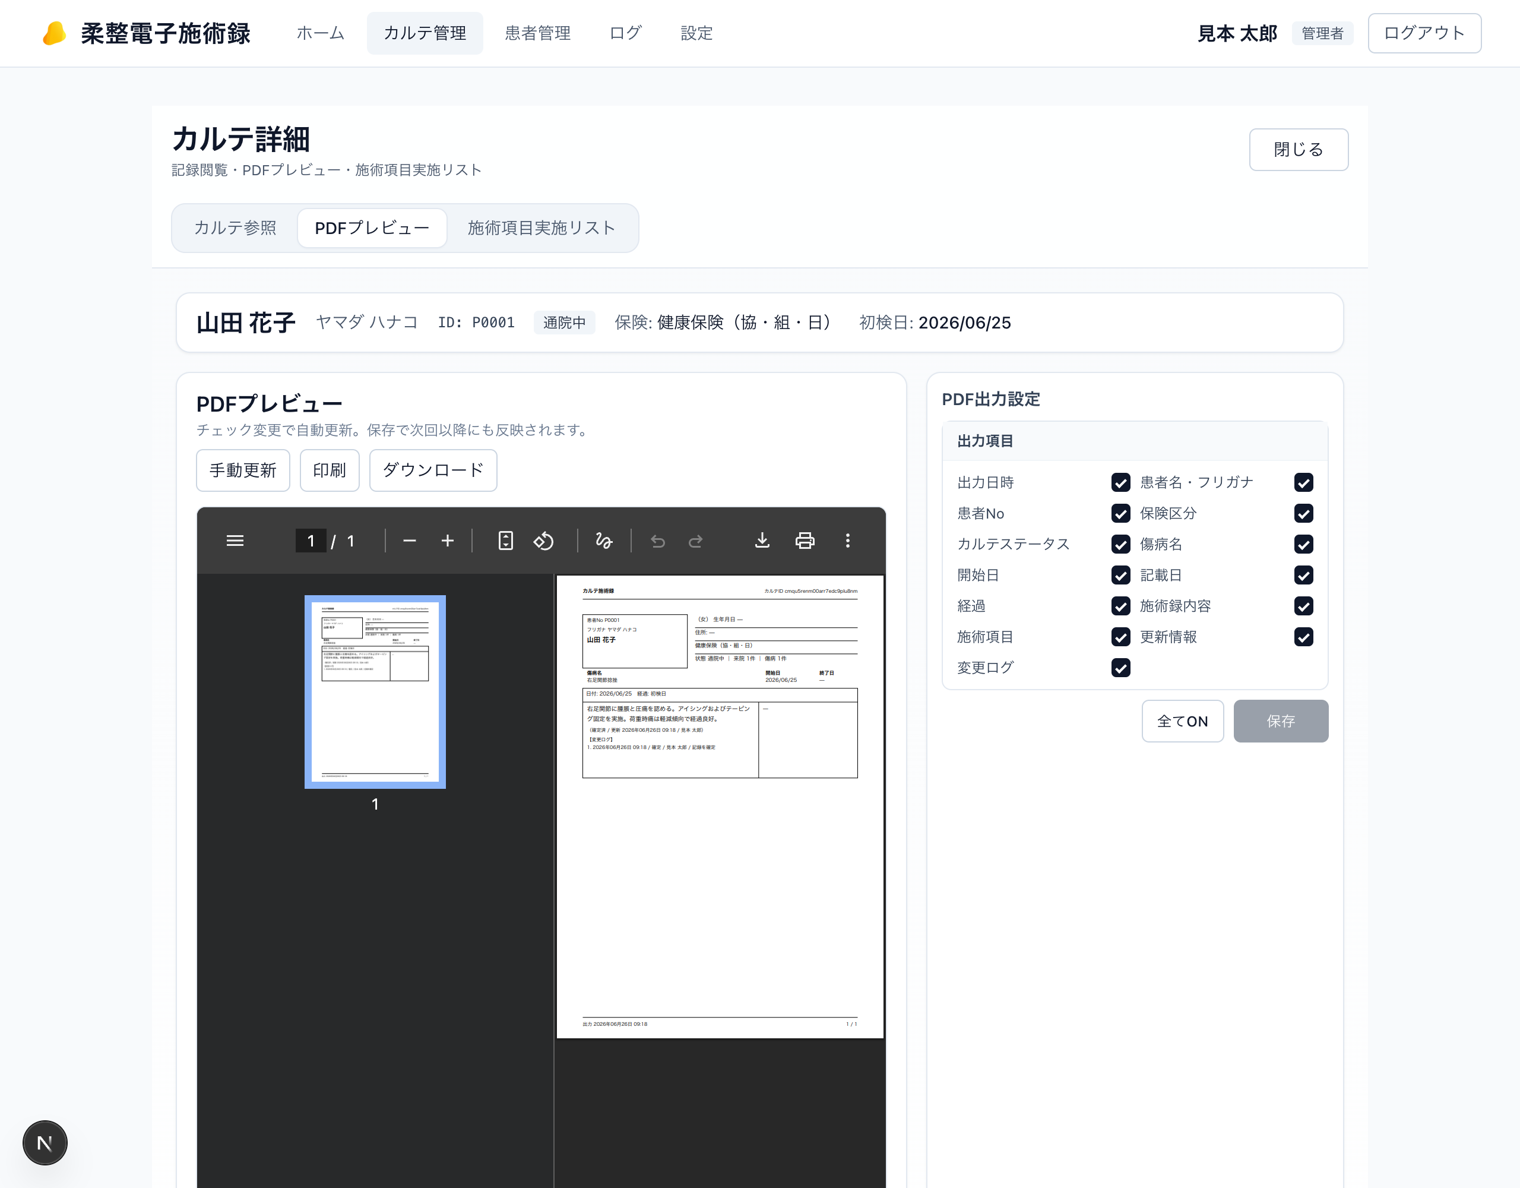1520x1188 pixels.
Task: Toggle 患者No checkbox
Action: point(1120,513)
